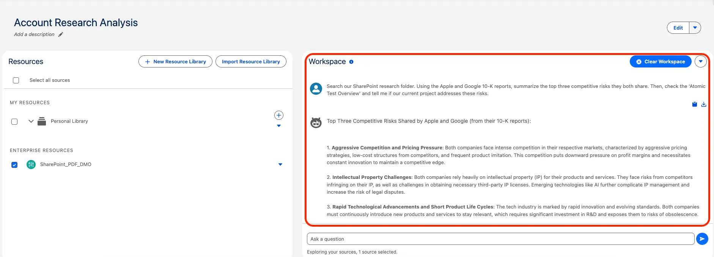
Task: Check the Select all sources checkbox
Action: (x=16, y=80)
